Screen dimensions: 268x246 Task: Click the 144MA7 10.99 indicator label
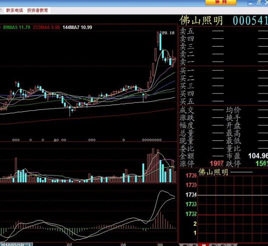[x=77, y=27]
